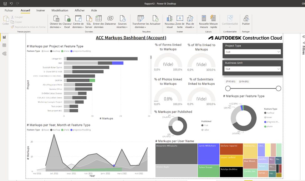The height and width of the screenshot is (181, 305).
Task: Click the Jamie Whitehorn treemap tile
Action: [x=209, y=154]
